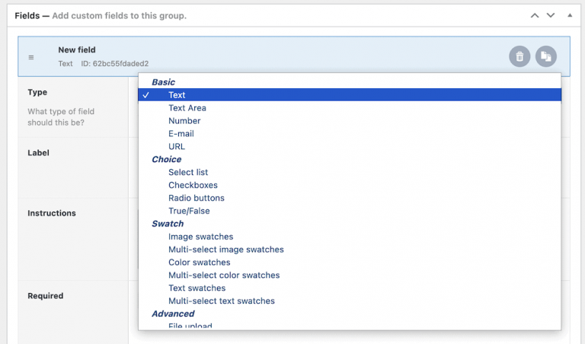Screen dimensions: 585x344
Task: Select the Select list option
Action: pos(188,173)
